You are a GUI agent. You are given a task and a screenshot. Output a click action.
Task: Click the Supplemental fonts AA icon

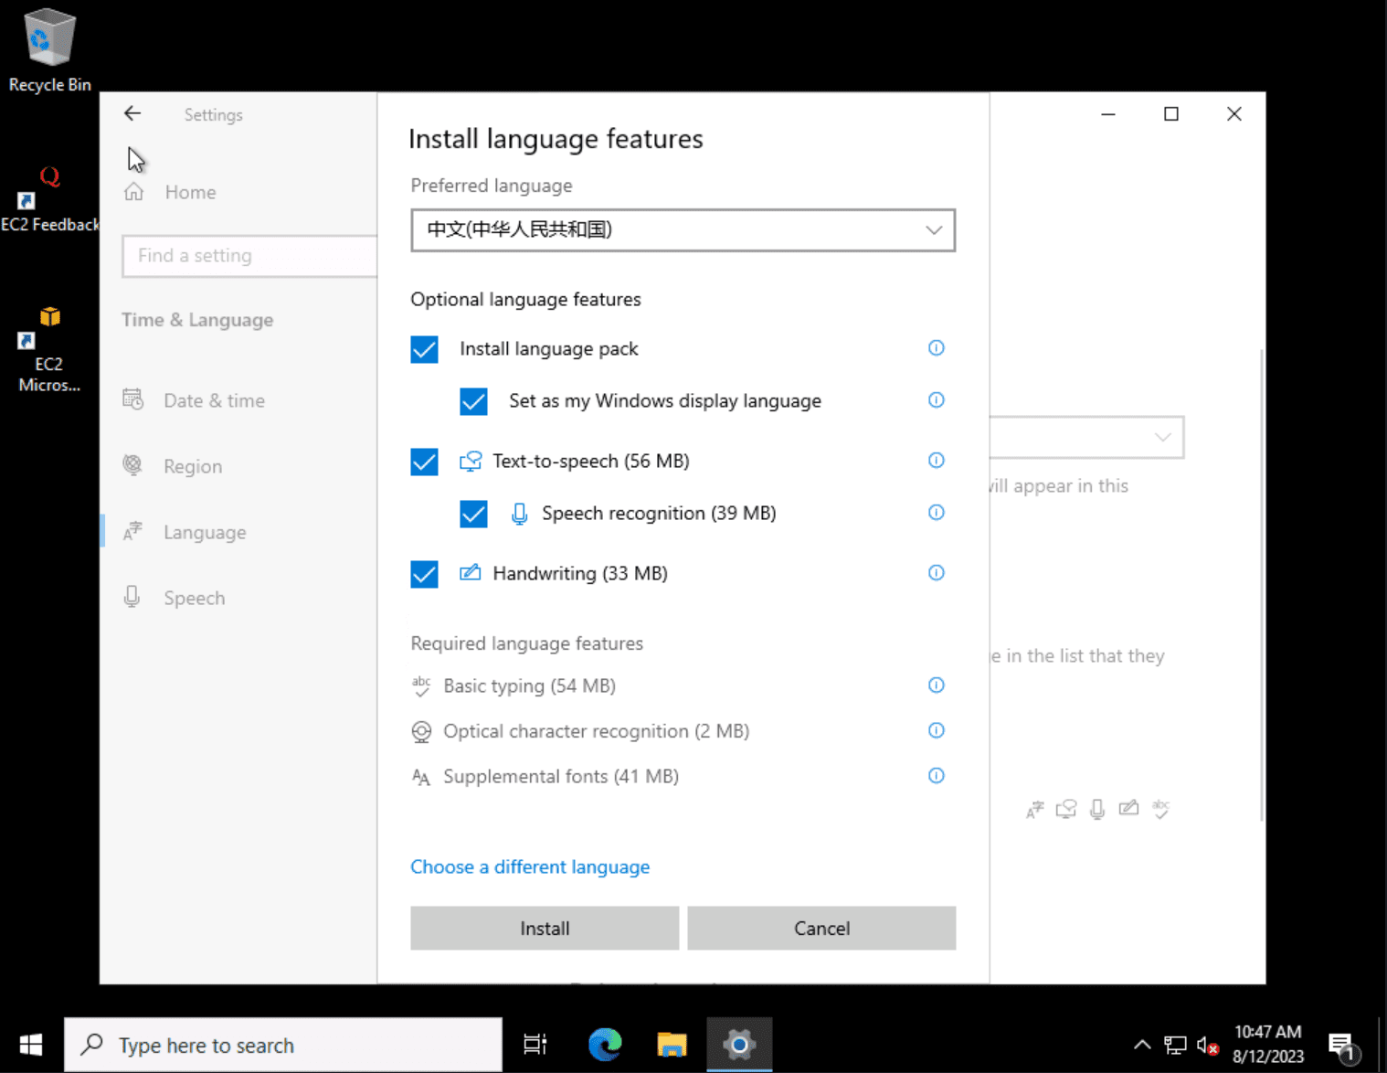click(421, 776)
